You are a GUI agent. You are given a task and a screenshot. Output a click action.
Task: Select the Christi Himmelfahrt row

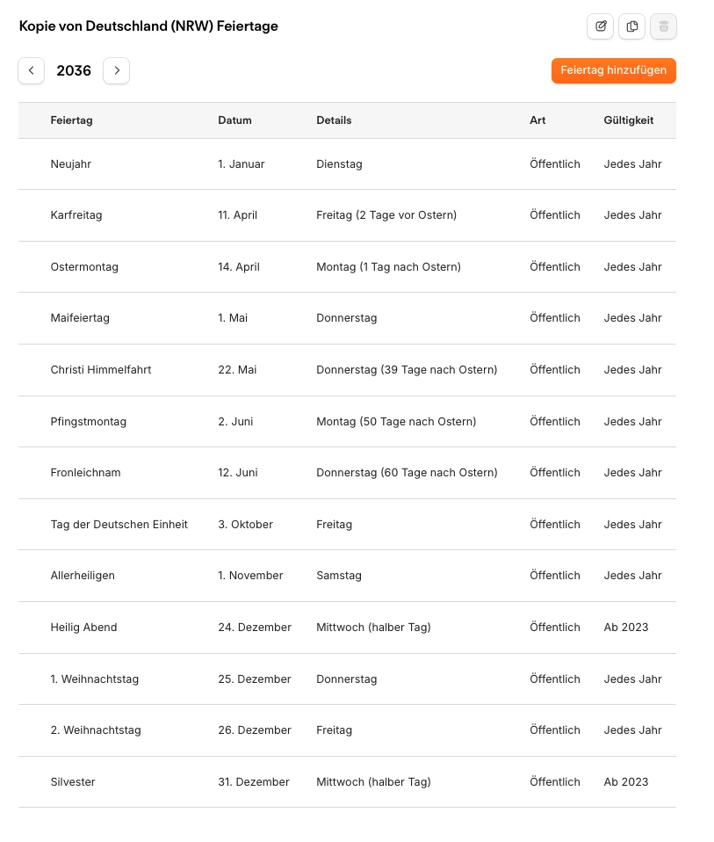pyautogui.click(x=101, y=370)
